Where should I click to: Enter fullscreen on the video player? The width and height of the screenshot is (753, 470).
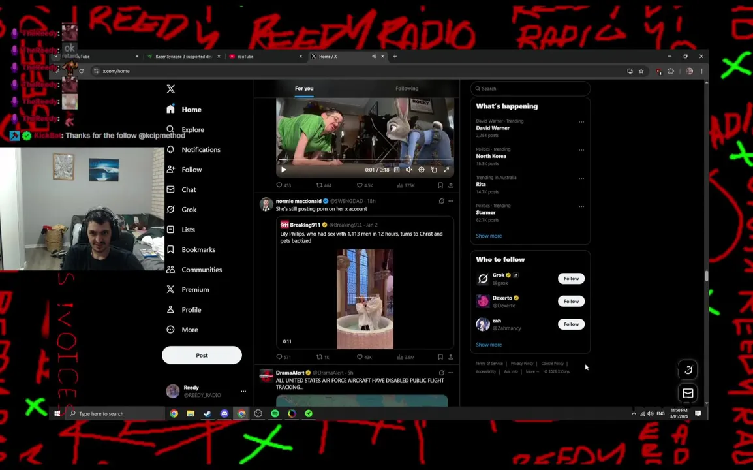[446, 170]
